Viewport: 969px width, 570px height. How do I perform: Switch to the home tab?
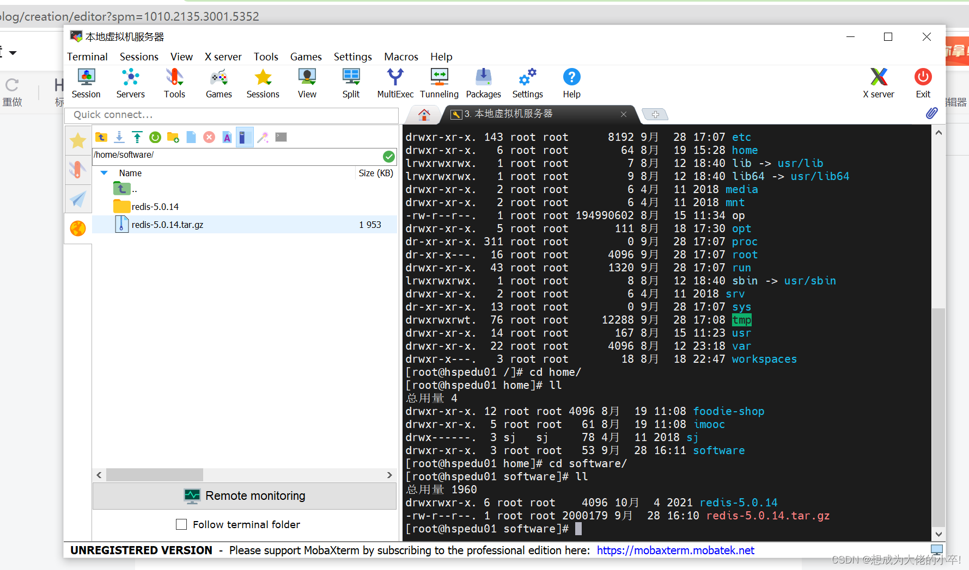tap(423, 114)
